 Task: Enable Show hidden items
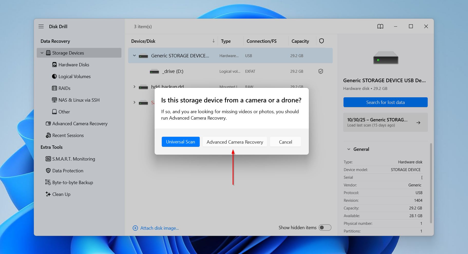coord(325,227)
